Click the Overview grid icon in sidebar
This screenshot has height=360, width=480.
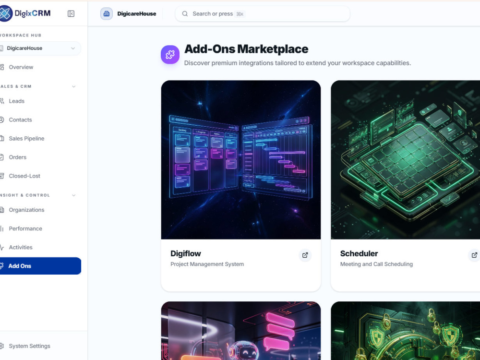tap(2, 67)
